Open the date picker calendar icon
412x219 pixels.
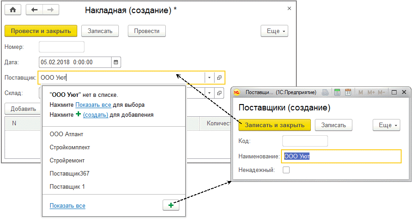[116, 62]
